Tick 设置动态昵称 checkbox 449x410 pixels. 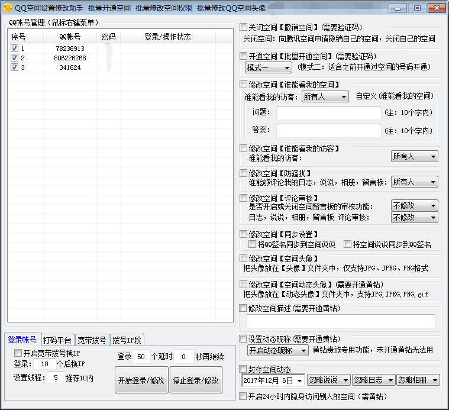[x=243, y=339]
